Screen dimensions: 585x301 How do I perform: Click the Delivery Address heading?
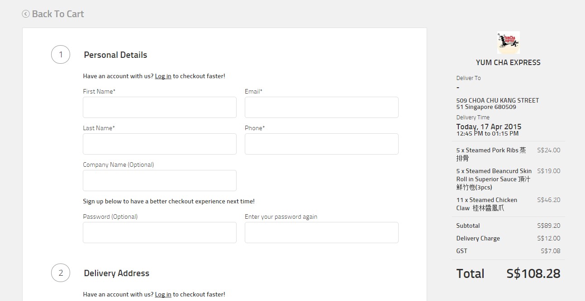point(116,273)
